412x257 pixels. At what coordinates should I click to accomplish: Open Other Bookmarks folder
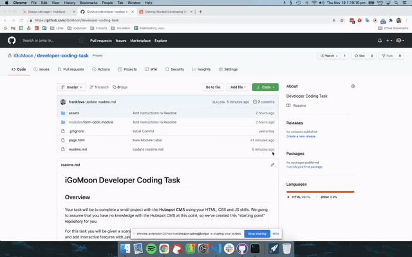click(x=393, y=28)
